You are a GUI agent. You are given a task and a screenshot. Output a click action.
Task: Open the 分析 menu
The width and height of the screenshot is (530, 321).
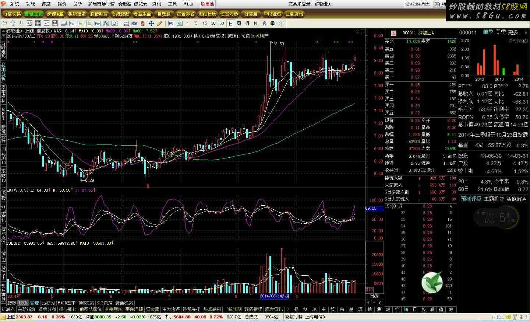[x=78, y=4]
